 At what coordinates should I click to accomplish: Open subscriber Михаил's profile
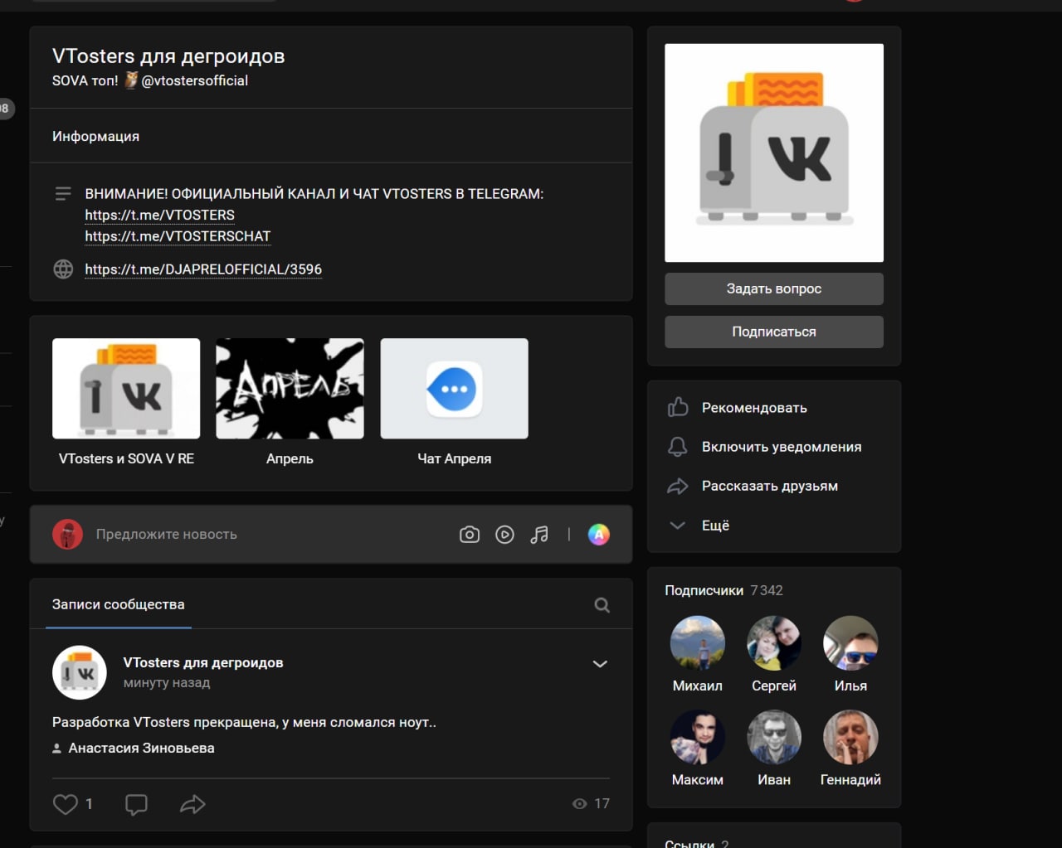(697, 642)
